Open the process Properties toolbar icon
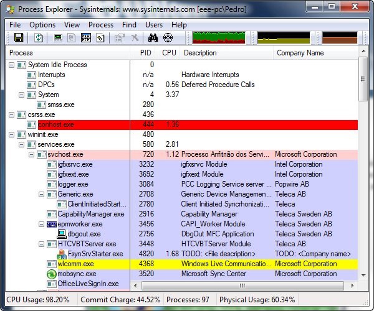374x311 pixels. [x=120, y=37]
